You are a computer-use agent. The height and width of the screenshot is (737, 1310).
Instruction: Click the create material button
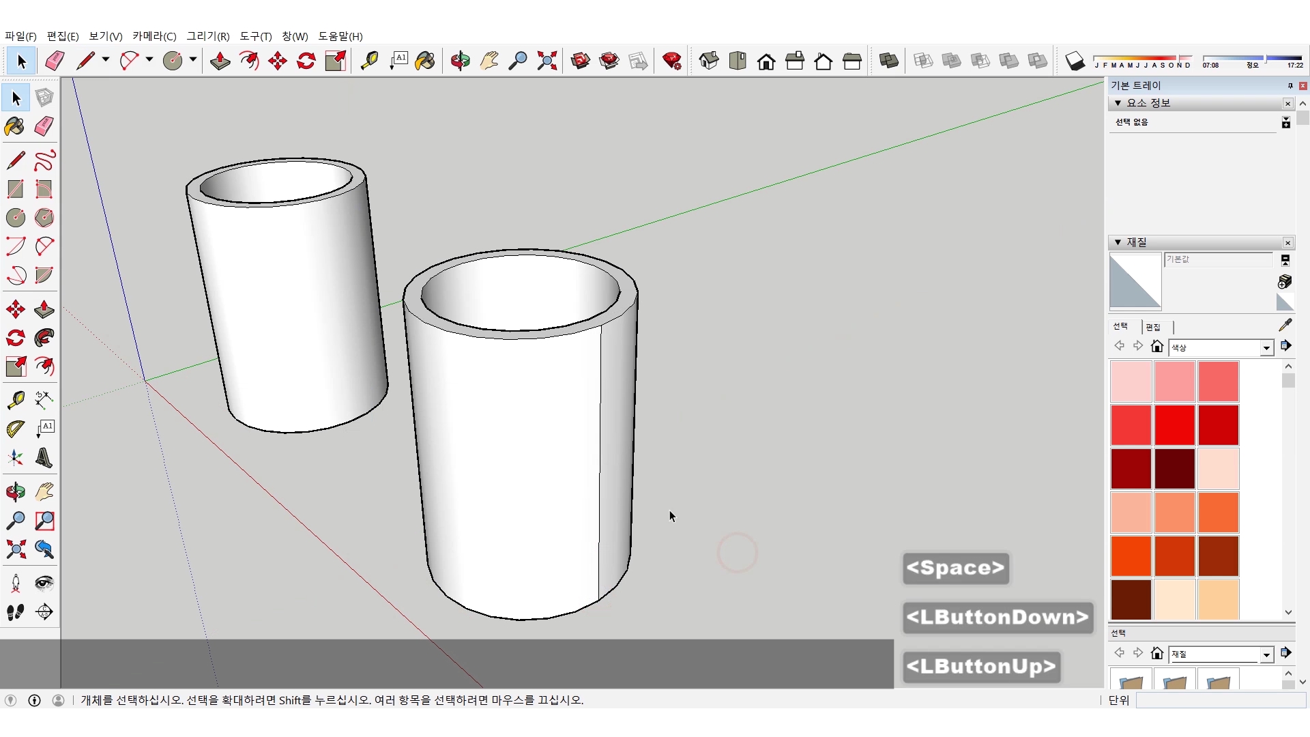pyautogui.click(x=1285, y=281)
